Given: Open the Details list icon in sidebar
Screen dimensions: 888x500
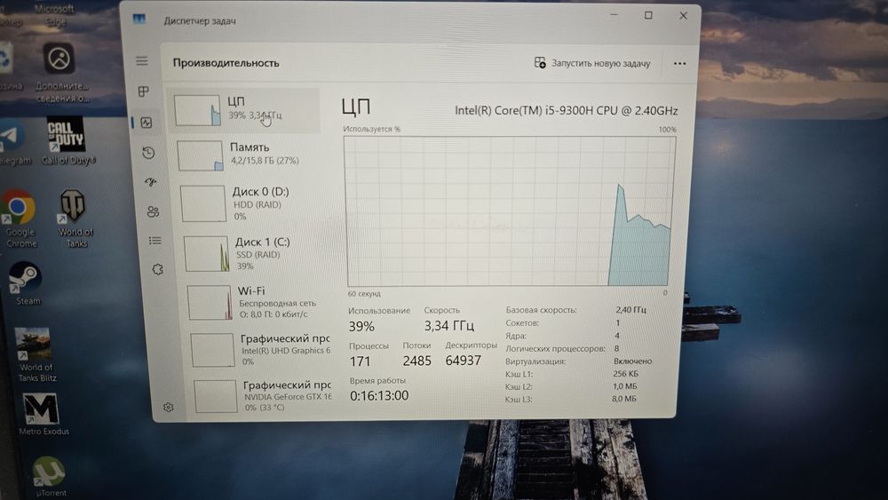Looking at the screenshot, I should click(x=155, y=241).
